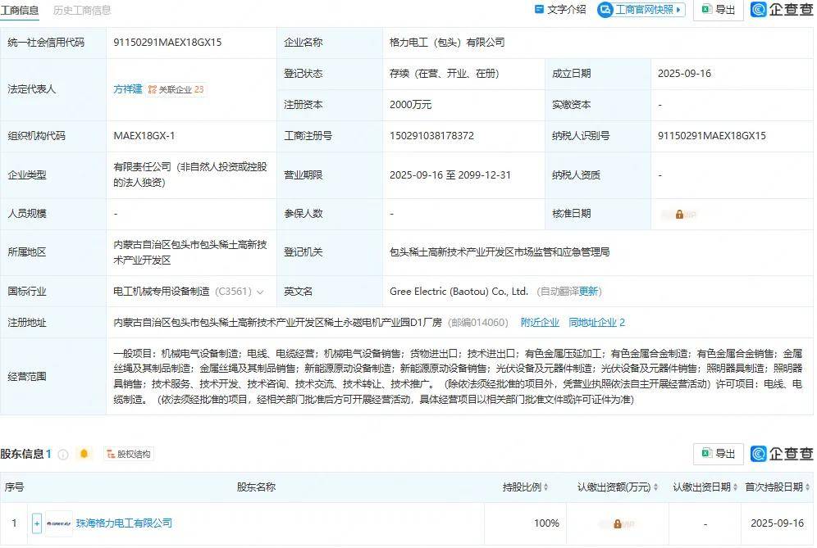Open 附近企业 link
The width and height of the screenshot is (817, 548).
pyautogui.click(x=540, y=323)
